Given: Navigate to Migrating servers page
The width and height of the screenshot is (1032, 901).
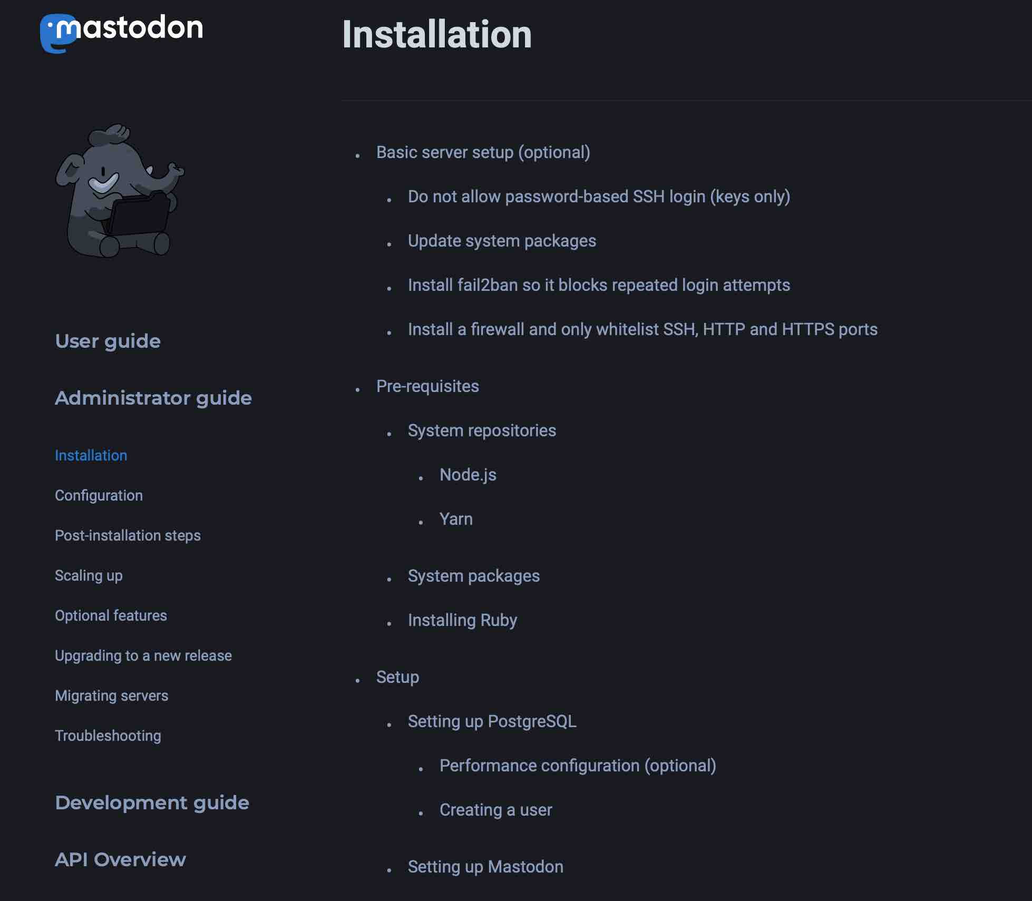Looking at the screenshot, I should 111,696.
